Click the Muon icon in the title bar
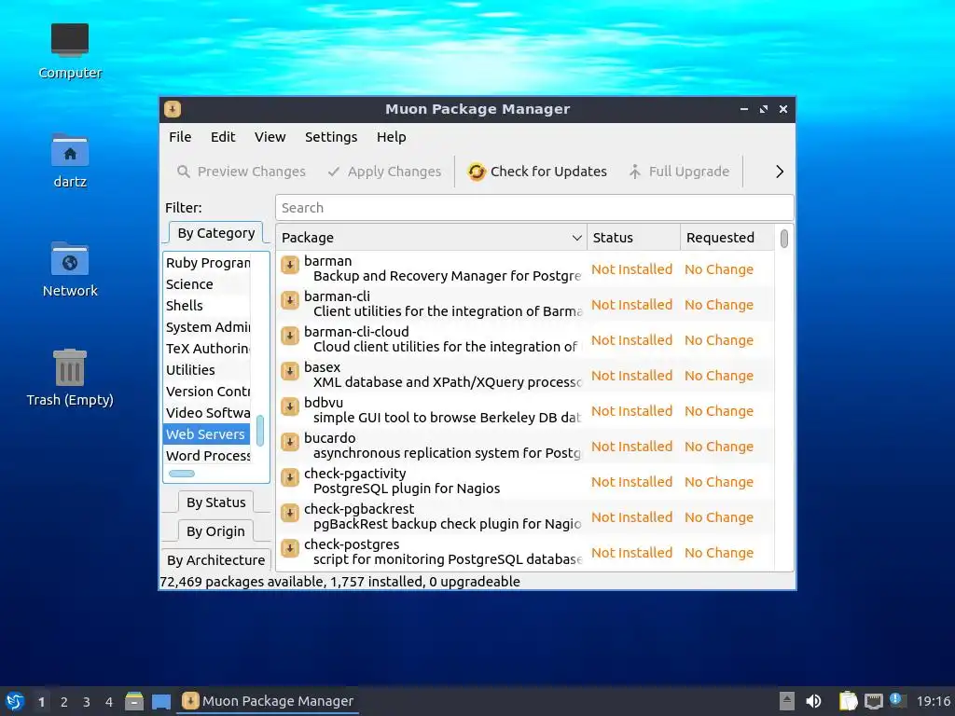 pyautogui.click(x=173, y=109)
